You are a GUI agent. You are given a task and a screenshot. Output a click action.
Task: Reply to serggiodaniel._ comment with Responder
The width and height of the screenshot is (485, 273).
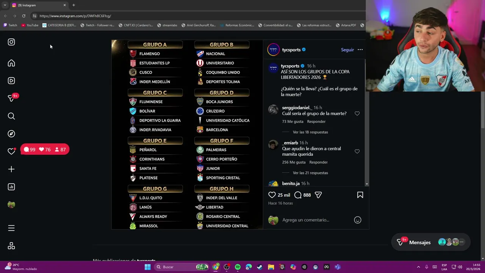316,121
